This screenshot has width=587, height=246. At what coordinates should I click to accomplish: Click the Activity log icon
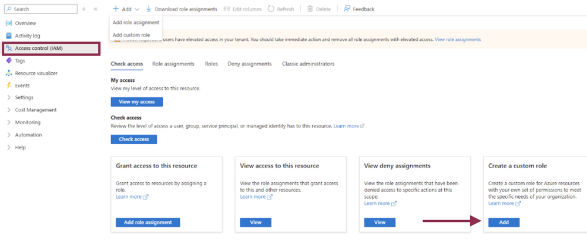(9, 36)
